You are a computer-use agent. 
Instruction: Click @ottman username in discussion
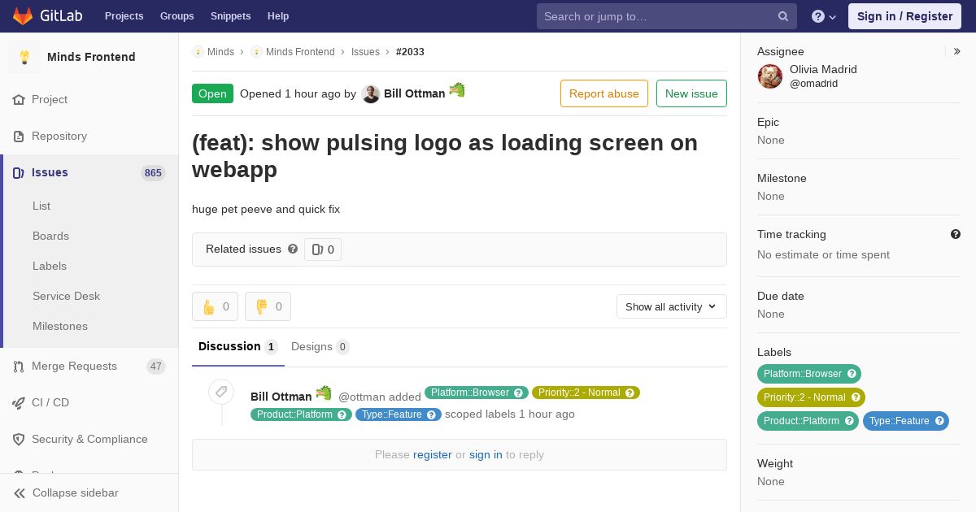(x=361, y=397)
